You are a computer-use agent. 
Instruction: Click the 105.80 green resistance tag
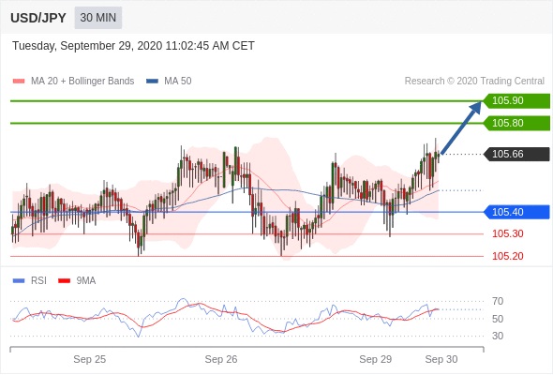516,123
